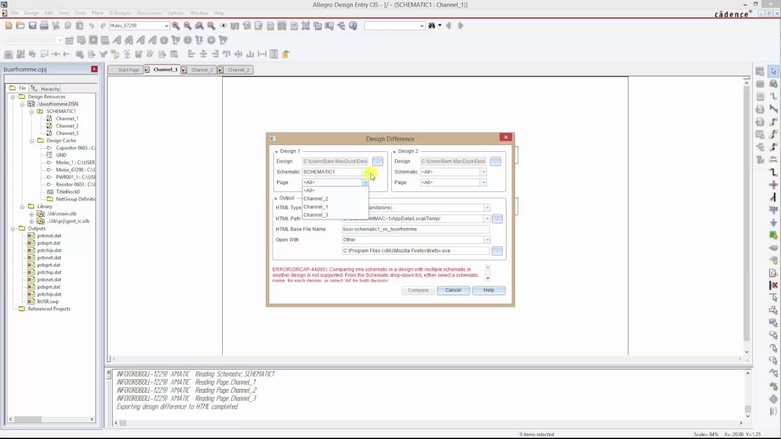
Task: Click the Redo arrow toolbar icon
Action: click(103, 26)
